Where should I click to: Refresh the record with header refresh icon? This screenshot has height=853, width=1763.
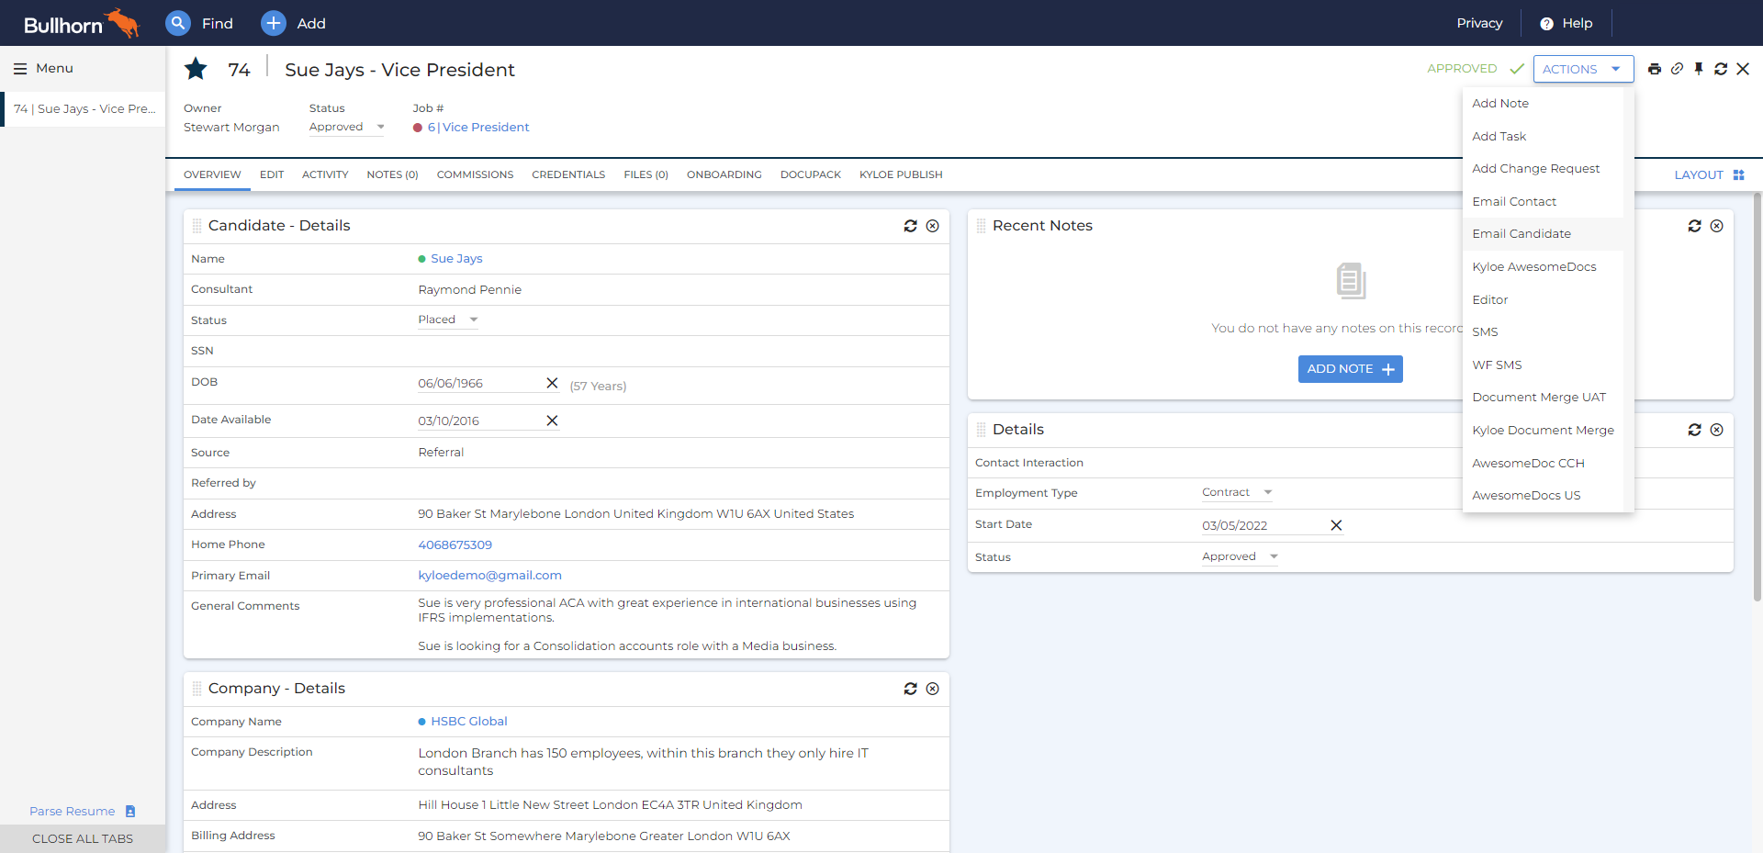point(1721,69)
